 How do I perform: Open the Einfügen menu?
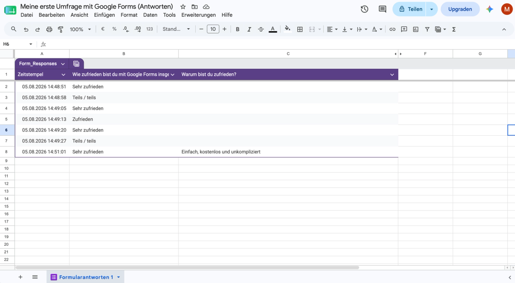click(x=104, y=15)
